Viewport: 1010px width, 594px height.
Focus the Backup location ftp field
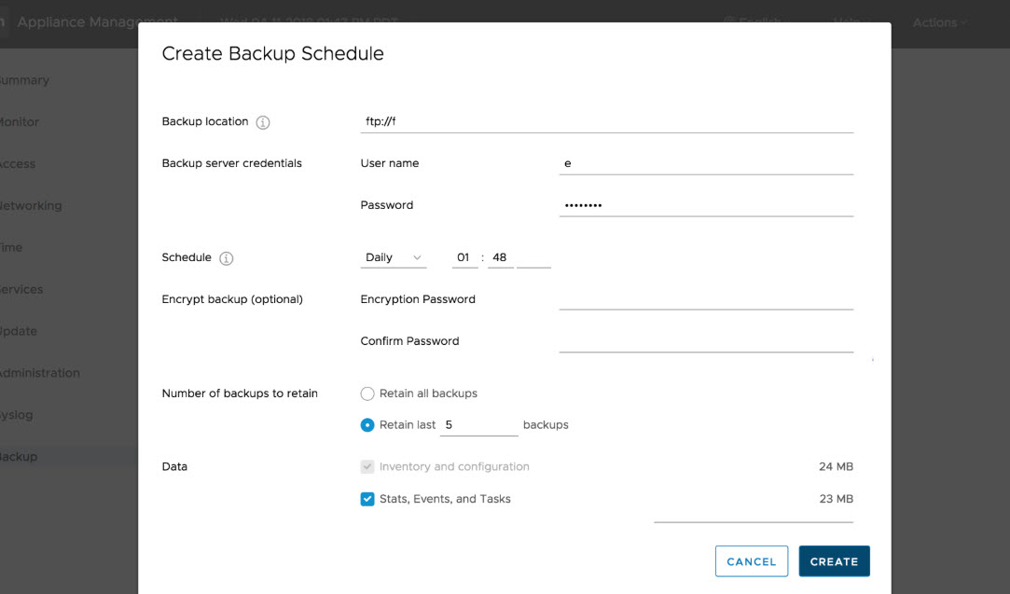point(606,121)
